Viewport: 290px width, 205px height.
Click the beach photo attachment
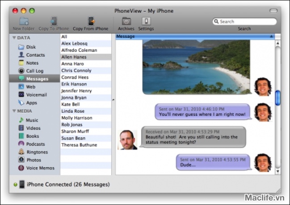(196, 67)
